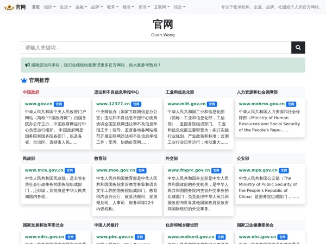
Task: Click the 官网 badge next to www.mohurd.gov.cn
Action: click(x=221, y=237)
